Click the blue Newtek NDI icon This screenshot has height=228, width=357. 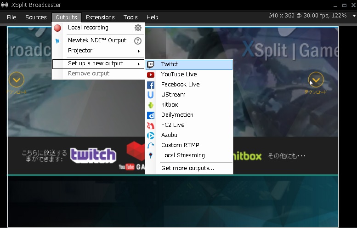tap(57, 41)
